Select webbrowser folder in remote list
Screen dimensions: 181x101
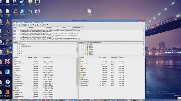coord(84,80)
